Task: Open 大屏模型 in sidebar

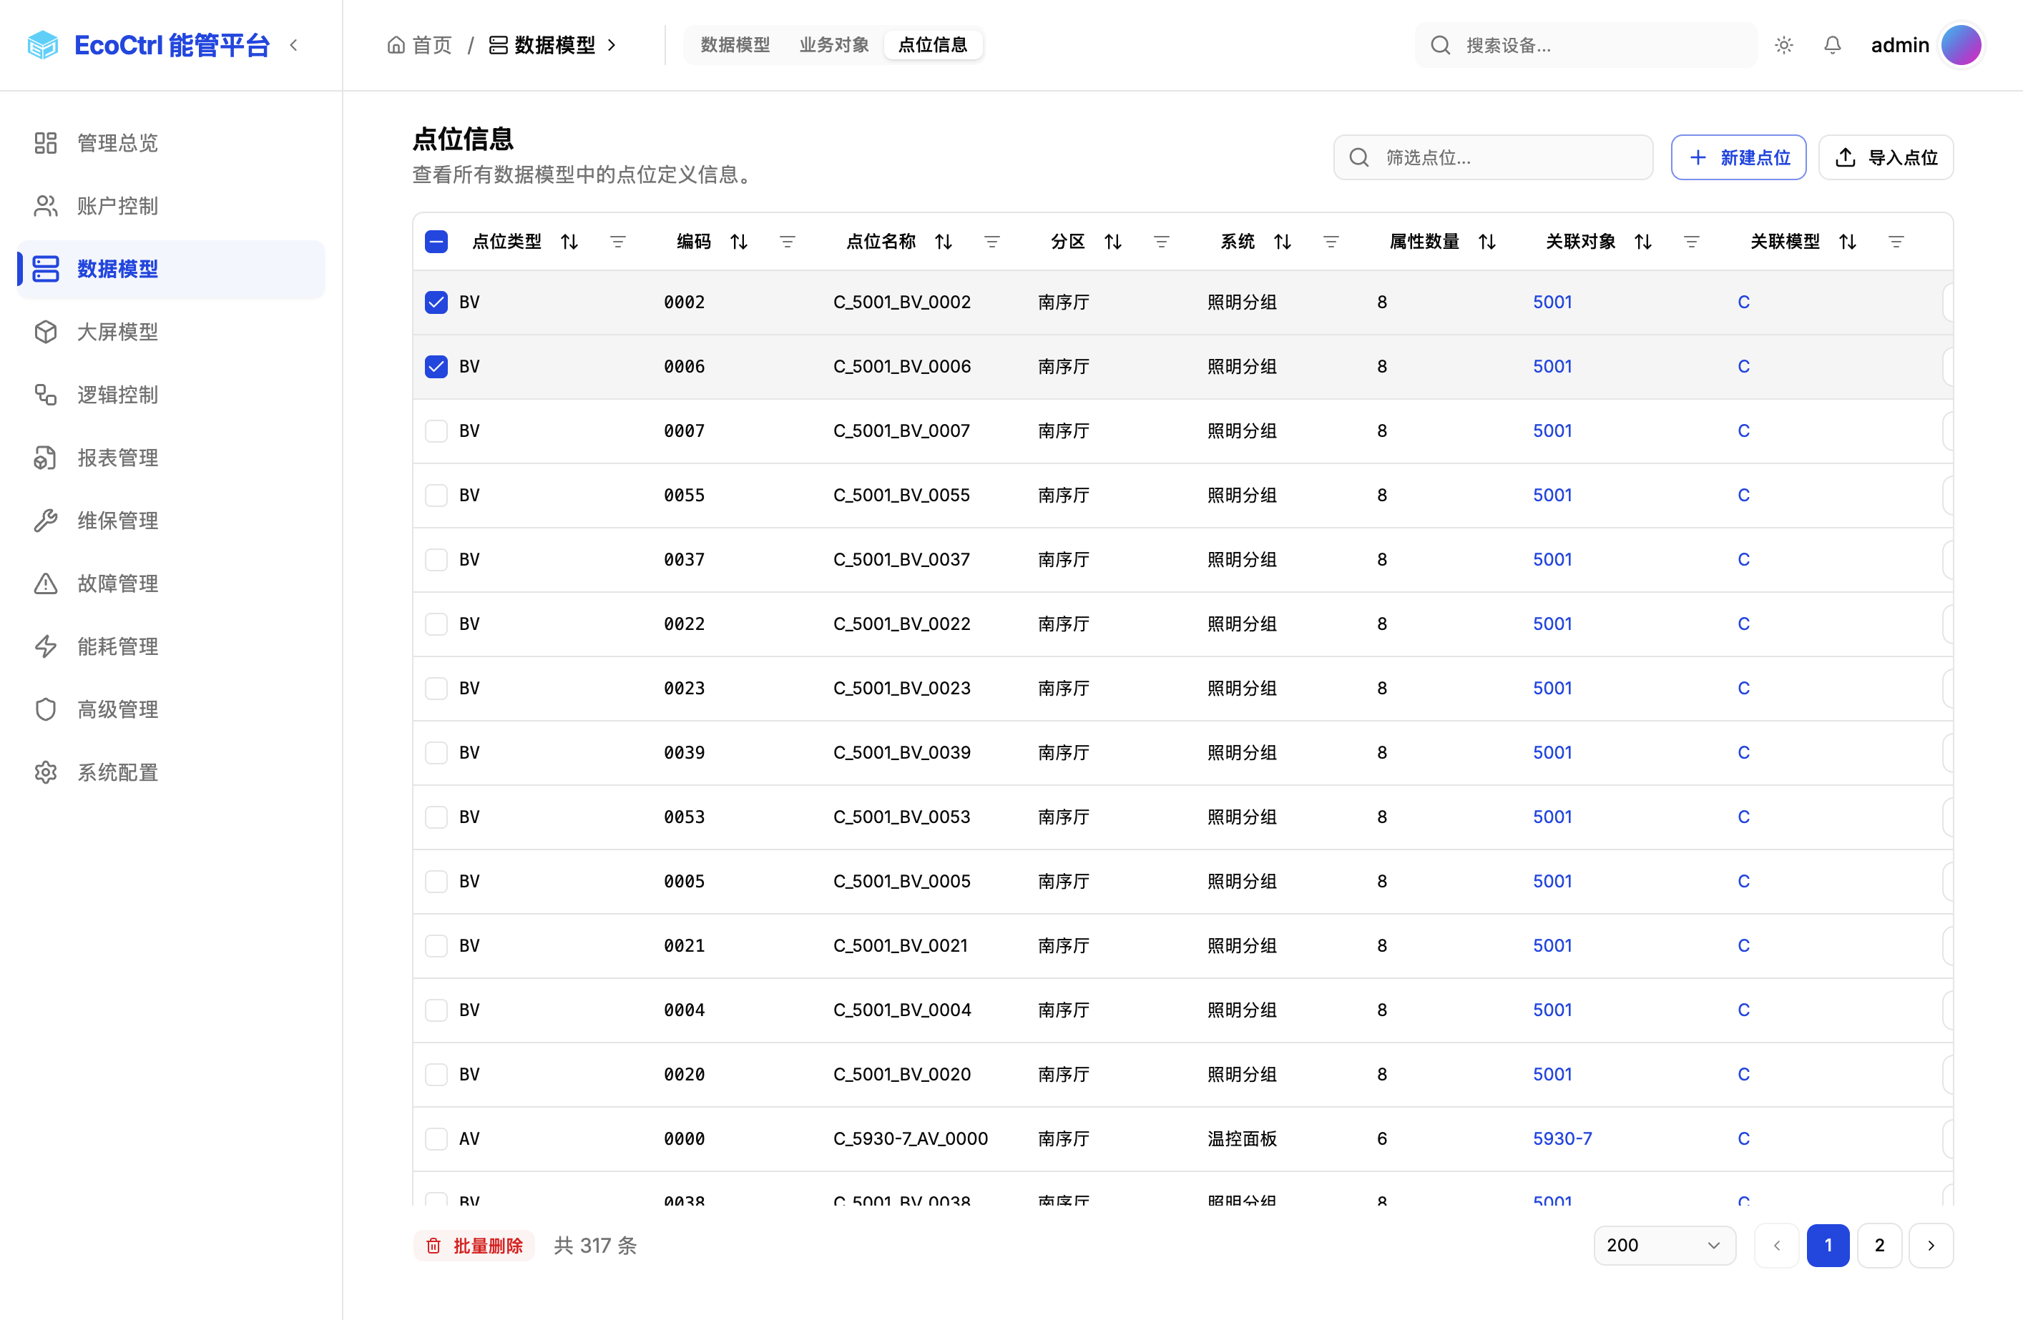Action: click(170, 332)
